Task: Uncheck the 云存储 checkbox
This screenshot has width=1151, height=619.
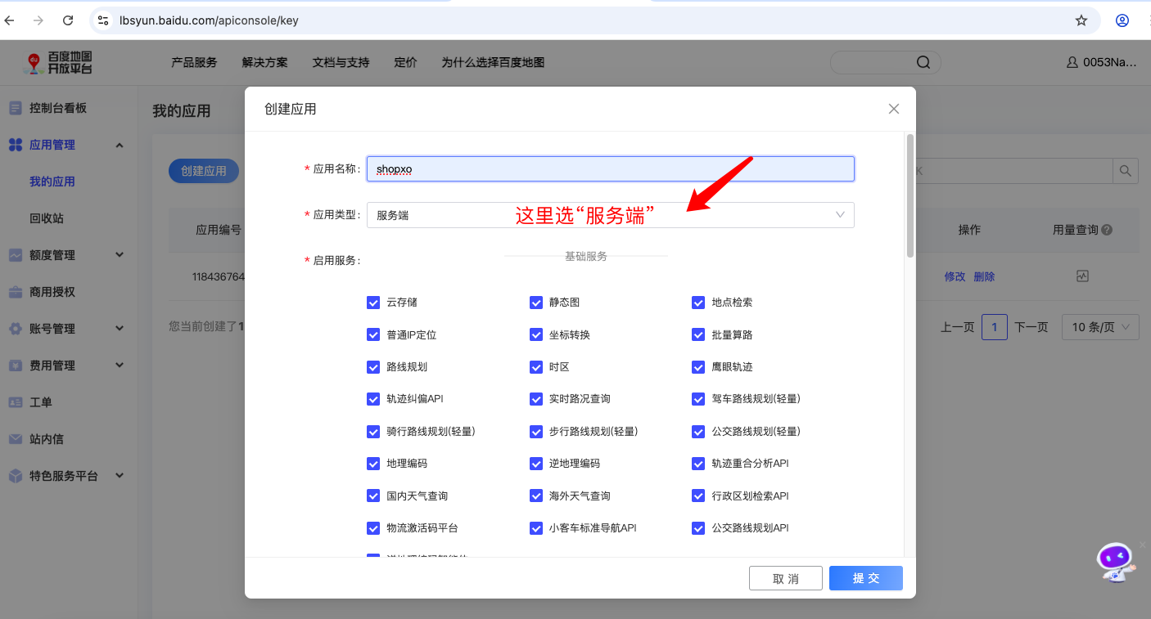Action: [373, 303]
